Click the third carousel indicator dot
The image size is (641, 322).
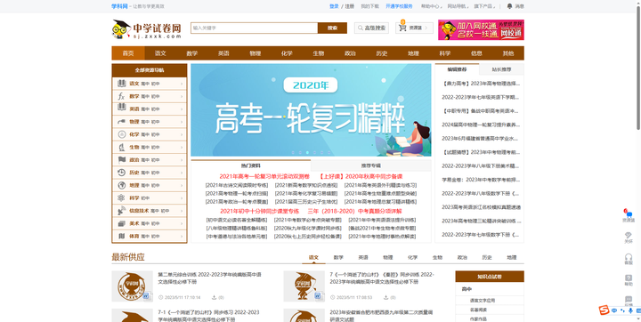[307, 152]
